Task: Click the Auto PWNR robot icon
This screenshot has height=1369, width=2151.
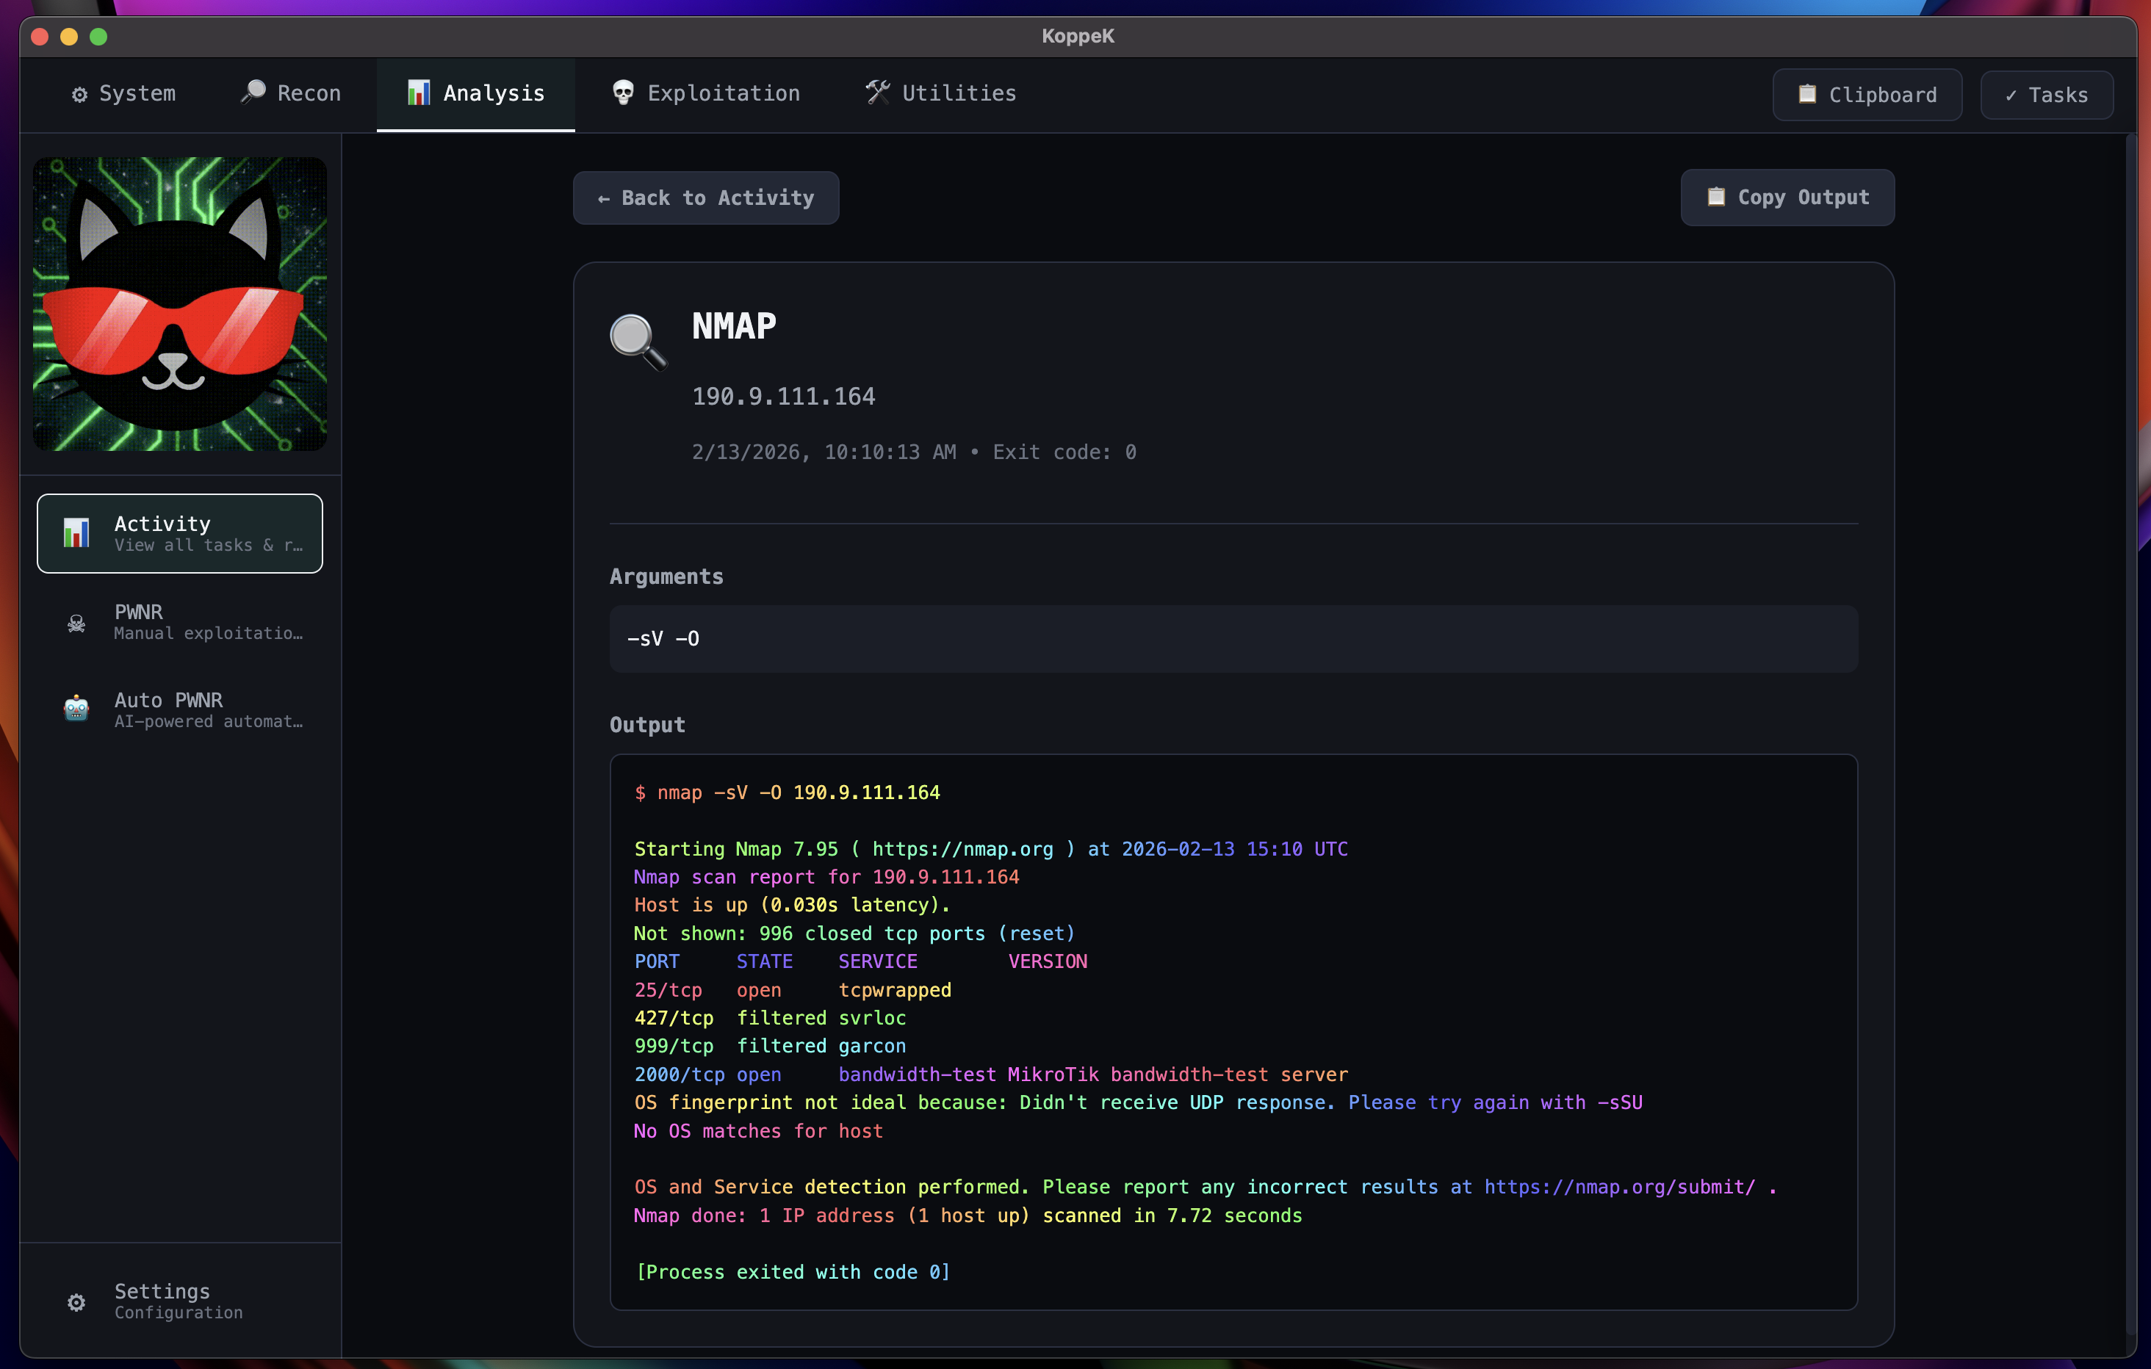Action: [77, 709]
